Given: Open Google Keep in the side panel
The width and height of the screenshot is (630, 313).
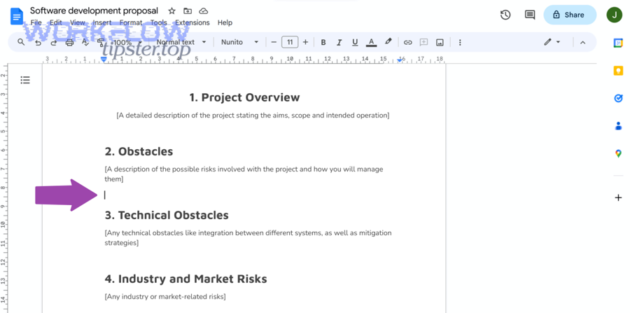Looking at the screenshot, I should click(618, 71).
